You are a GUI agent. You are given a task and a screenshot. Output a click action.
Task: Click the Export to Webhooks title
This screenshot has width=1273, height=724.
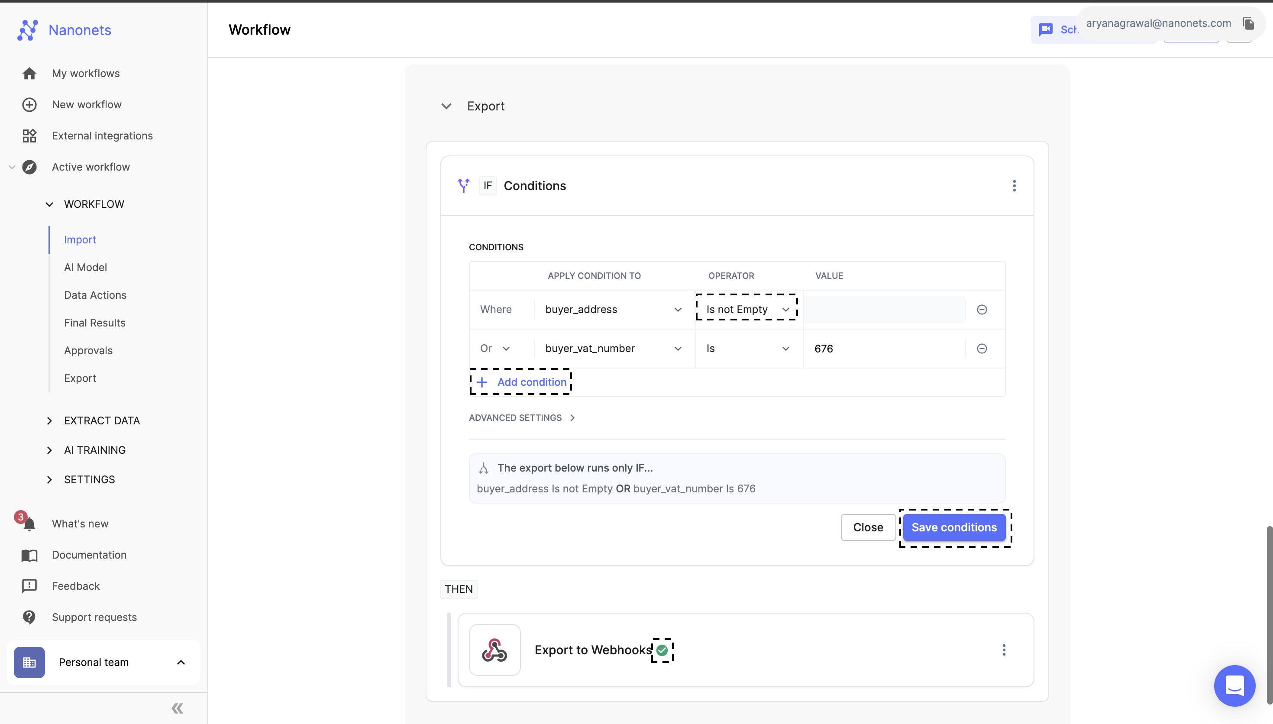click(x=593, y=650)
